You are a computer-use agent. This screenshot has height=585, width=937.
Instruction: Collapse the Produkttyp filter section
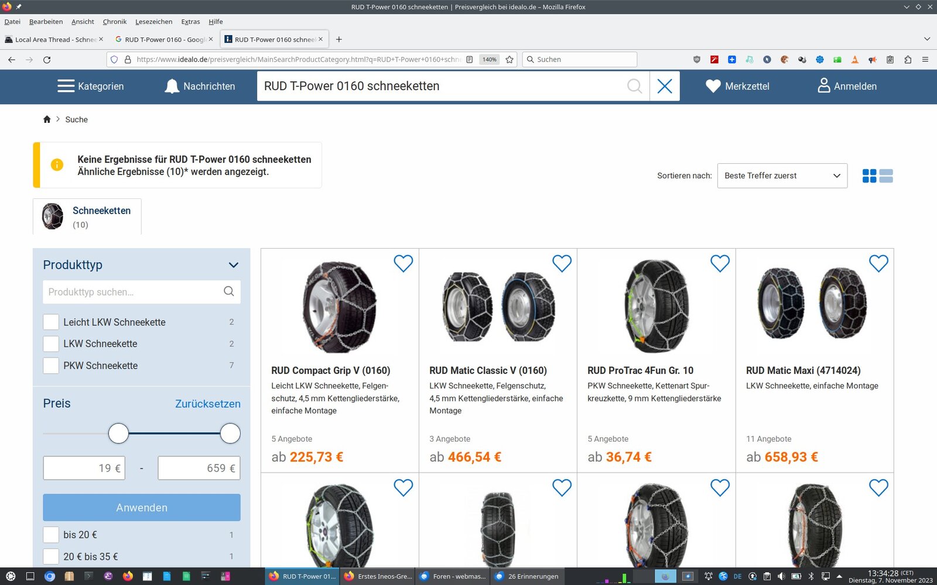(x=234, y=265)
